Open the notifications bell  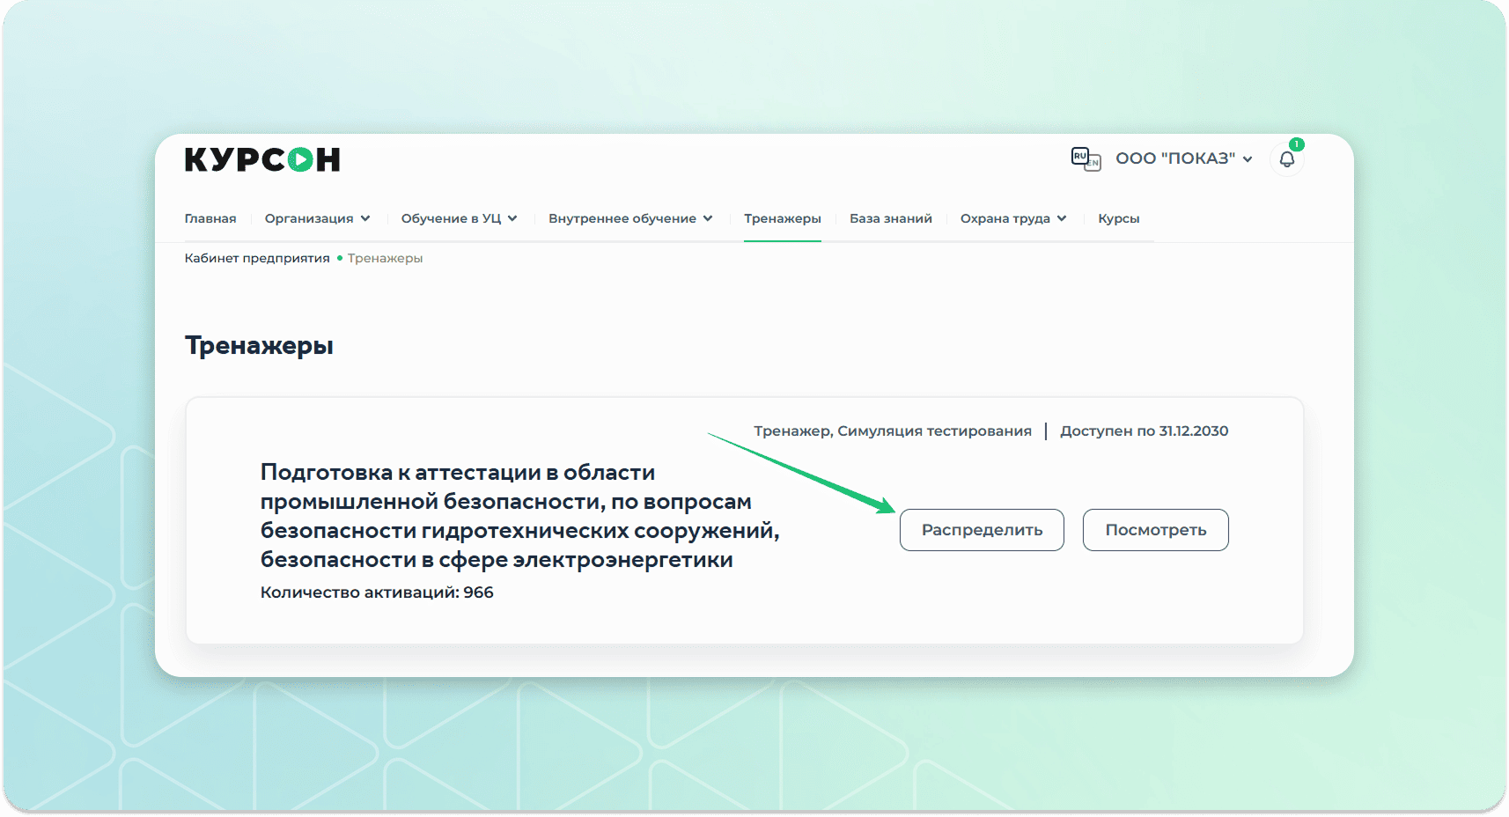pos(1286,159)
